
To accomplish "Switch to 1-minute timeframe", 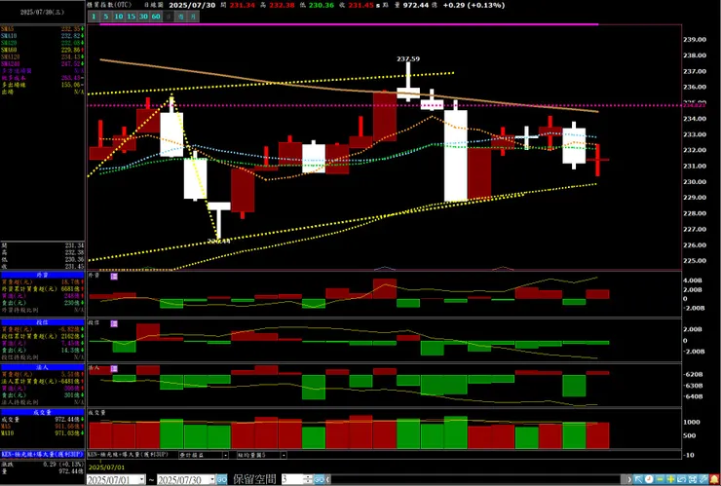I will (94, 17).
